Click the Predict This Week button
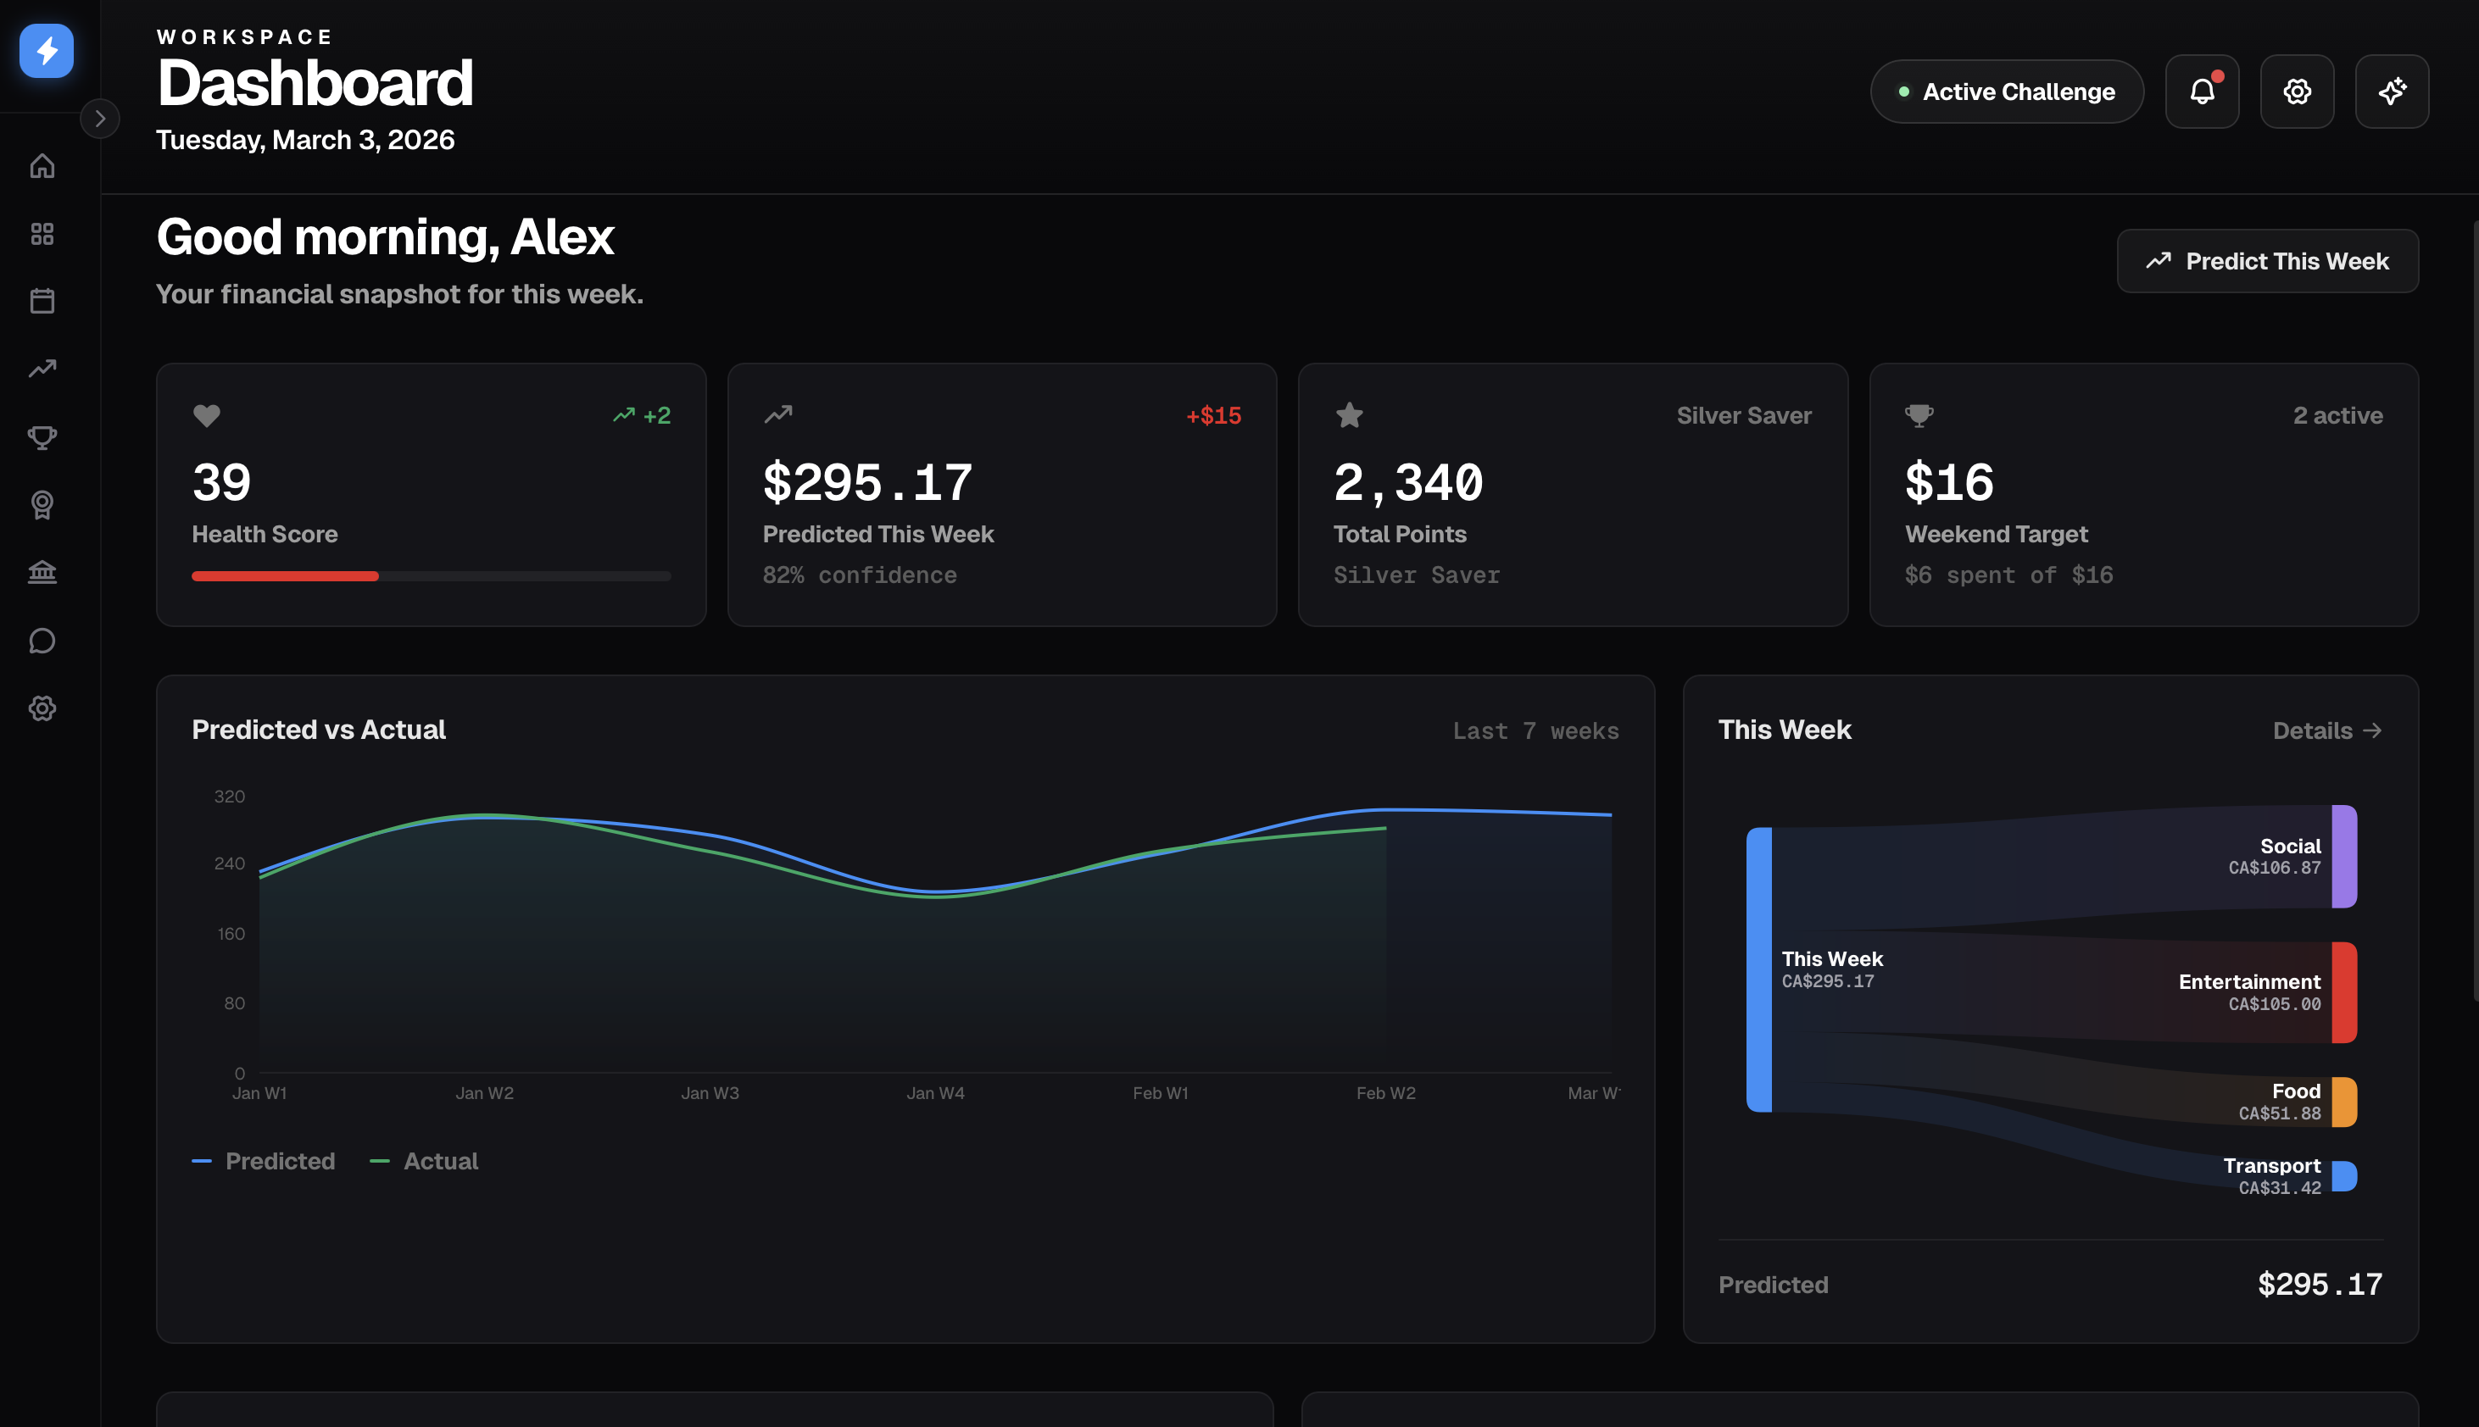Viewport: 2479px width, 1427px height. tap(2267, 261)
